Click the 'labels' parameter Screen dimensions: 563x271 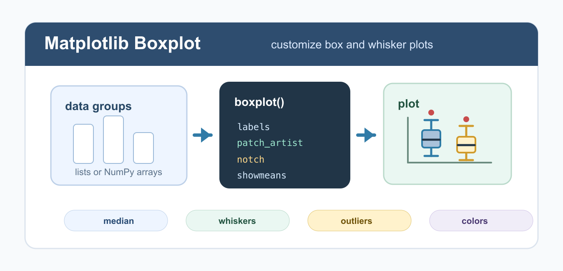(254, 127)
